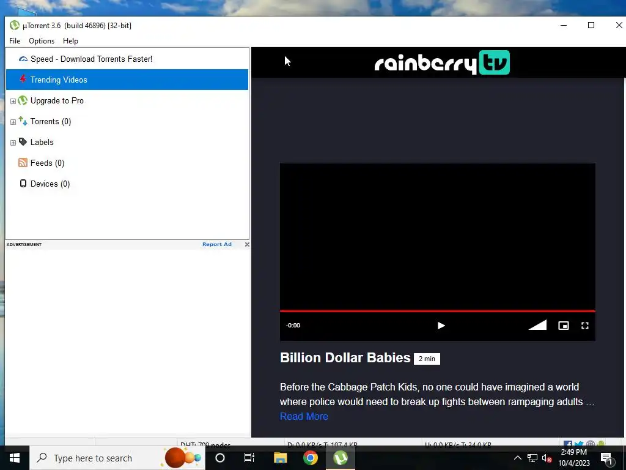The width and height of the screenshot is (626, 470).
Task: Open the clock showing 2:49 PM
Action: (574, 458)
